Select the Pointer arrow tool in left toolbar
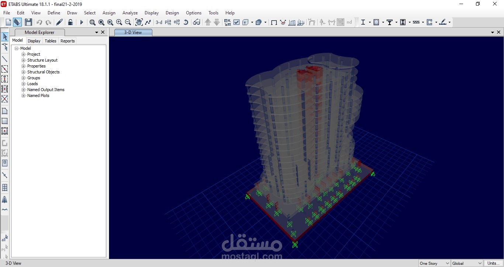 point(5,37)
